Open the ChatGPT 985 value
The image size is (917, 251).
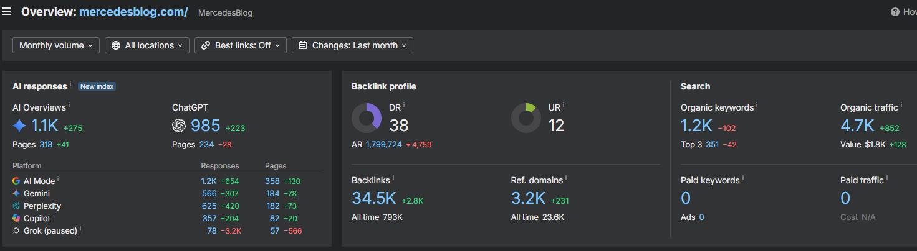[x=206, y=126]
